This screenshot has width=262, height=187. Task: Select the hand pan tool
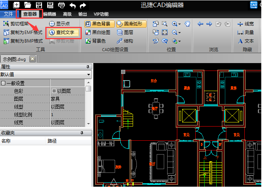[188, 24]
